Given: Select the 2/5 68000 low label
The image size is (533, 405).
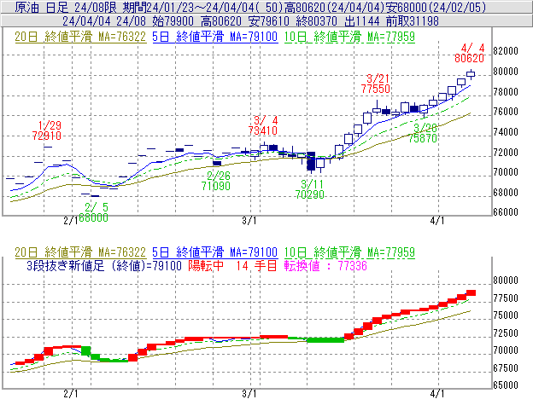Looking at the screenshot, I should [x=93, y=212].
